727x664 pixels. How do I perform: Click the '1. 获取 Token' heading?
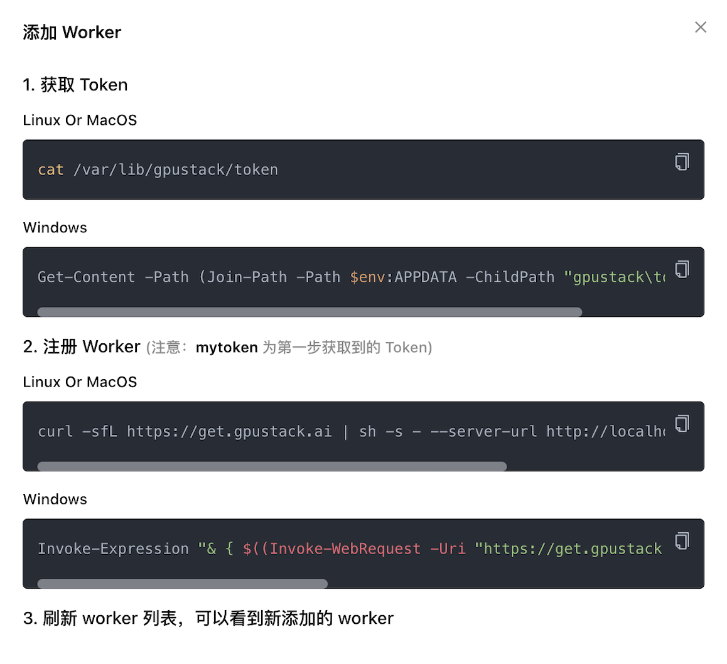(75, 85)
